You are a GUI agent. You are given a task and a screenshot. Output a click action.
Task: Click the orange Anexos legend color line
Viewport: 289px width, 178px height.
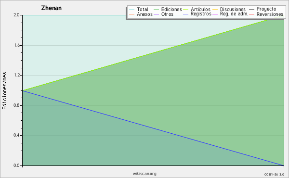tap(132, 14)
